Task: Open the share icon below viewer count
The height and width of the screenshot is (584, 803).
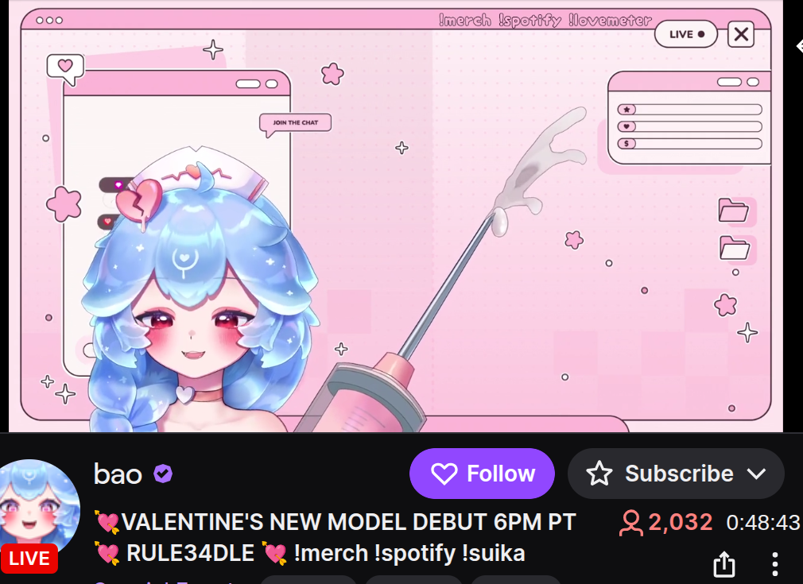Action: click(x=724, y=563)
